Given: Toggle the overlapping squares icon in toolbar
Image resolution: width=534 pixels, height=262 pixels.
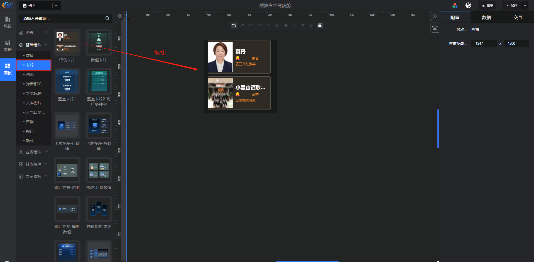Looking at the screenshot, I should [320, 26].
